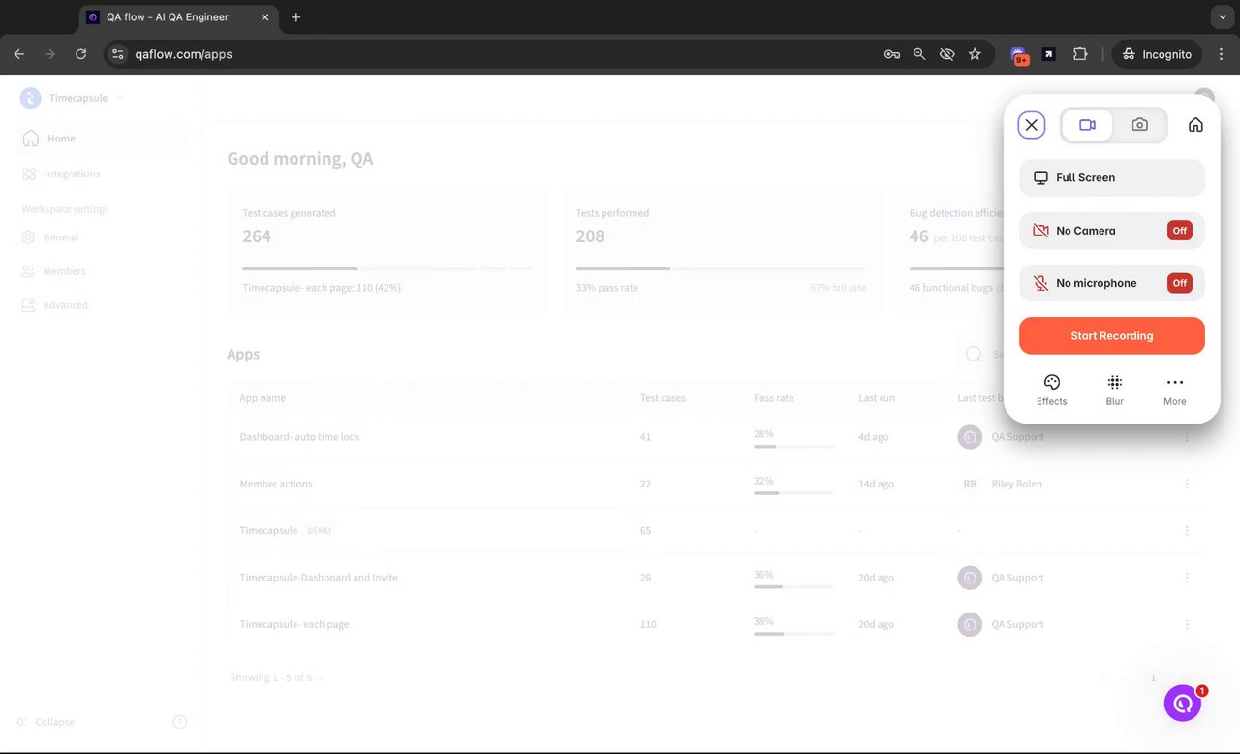Open the recorder home icon
The height and width of the screenshot is (754, 1240).
pyautogui.click(x=1195, y=125)
